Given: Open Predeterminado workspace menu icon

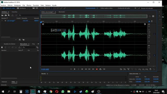Looking at the screenshot, I should click(97, 8).
